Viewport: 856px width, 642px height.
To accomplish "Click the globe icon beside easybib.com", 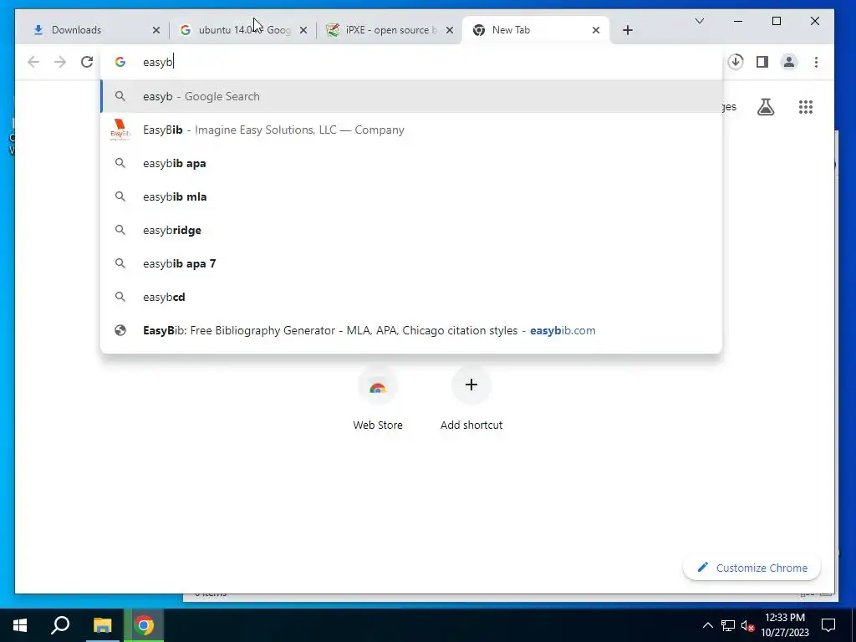I will click(120, 330).
